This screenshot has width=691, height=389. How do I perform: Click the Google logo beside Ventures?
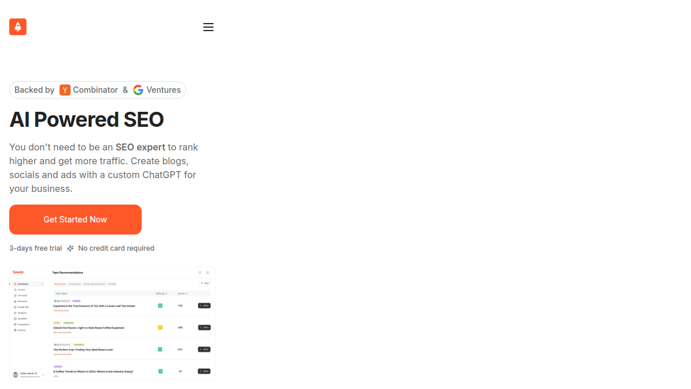point(138,90)
